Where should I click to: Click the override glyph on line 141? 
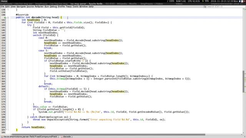pos(5,17)
